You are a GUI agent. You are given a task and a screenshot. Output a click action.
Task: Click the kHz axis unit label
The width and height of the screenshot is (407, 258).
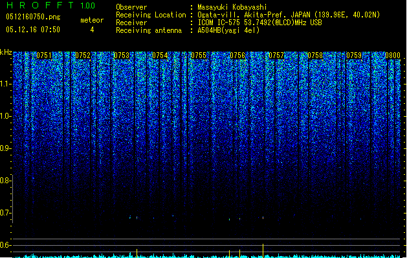tap(6, 52)
